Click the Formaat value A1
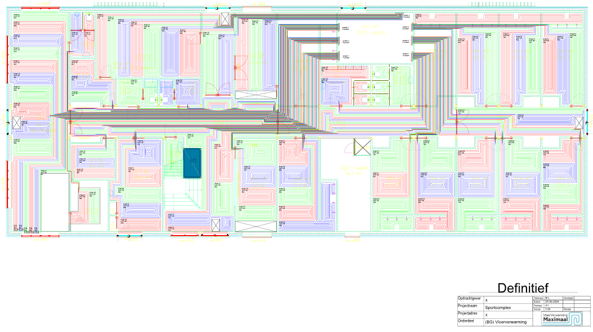This screenshot has height=332, width=593. 548,306
